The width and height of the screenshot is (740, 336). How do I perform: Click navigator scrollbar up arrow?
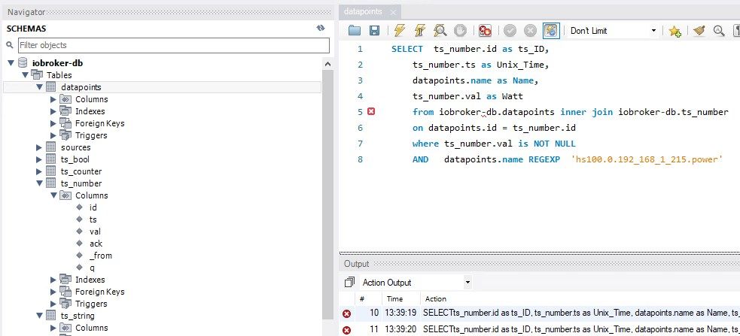coord(327,64)
